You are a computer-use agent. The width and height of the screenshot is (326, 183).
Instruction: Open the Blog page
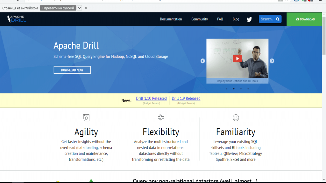click(236, 19)
